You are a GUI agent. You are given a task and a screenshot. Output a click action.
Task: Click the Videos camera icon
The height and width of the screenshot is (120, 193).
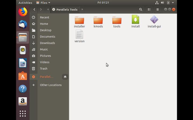tap(34, 62)
